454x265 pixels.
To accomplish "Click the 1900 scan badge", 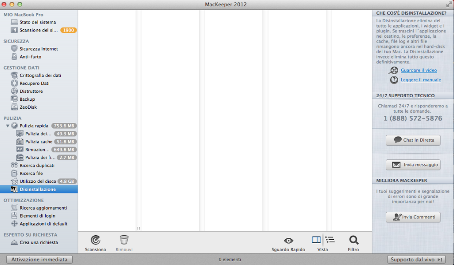I will 68,30.
